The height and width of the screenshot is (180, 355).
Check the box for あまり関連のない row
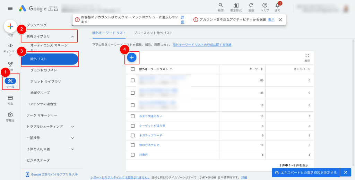[133, 116]
